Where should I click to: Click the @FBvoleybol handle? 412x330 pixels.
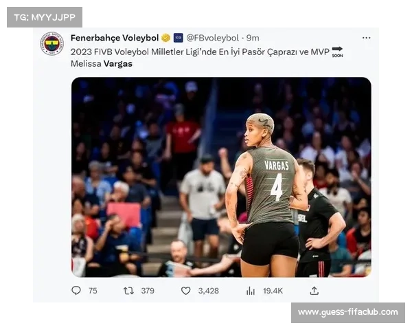coord(213,38)
